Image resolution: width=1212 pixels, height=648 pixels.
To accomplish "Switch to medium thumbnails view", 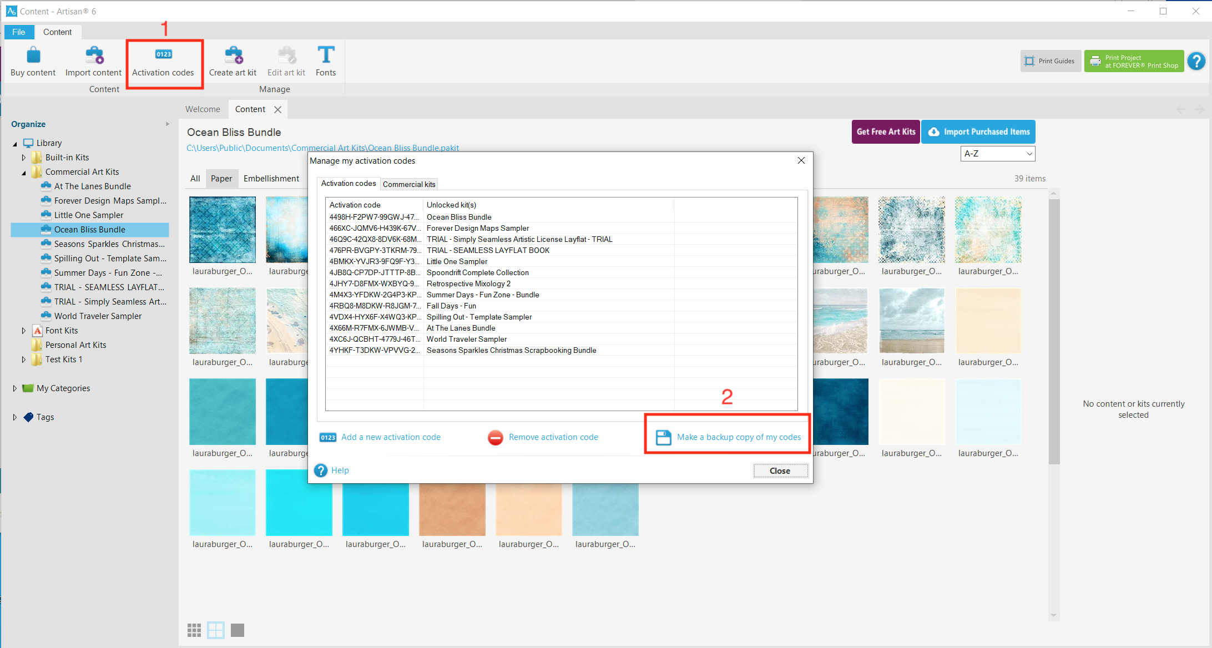I will point(216,630).
